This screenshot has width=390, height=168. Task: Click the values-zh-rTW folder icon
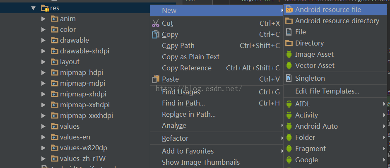point(55,158)
